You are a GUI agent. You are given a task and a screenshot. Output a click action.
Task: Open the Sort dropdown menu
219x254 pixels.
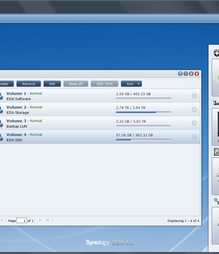click(x=131, y=84)
